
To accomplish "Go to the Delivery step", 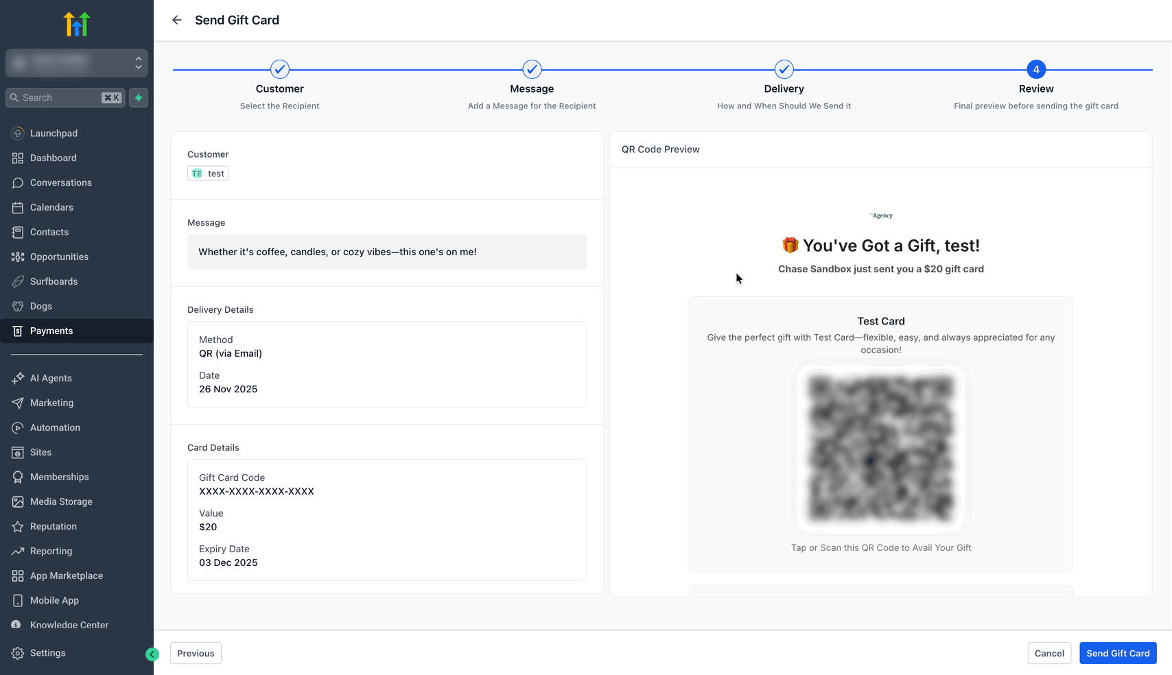I will point(784,69).
